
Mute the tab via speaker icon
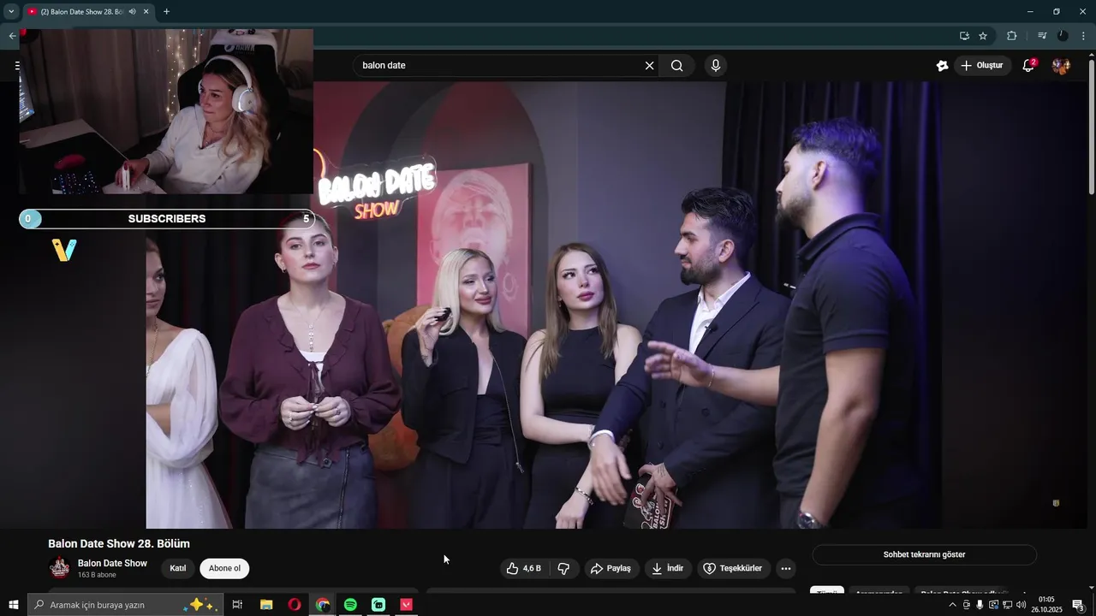coord(132,12)
